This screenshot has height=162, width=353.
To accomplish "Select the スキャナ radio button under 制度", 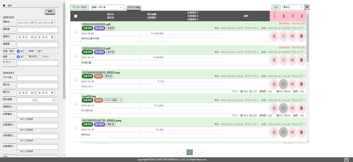I will pos(40,57).
